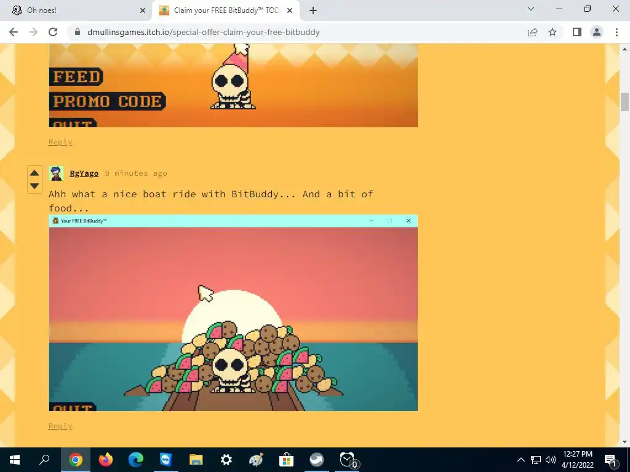Switch to the 'Oh noes!' tab
The image size is (630, 472).
pos(76,10)
